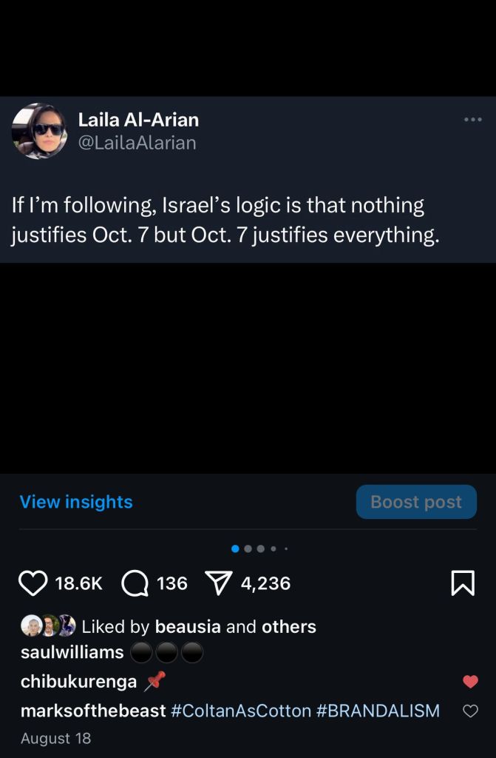Tap the liker avatars cluster
This screenshot has height=758, width=496.
(48, 625)
